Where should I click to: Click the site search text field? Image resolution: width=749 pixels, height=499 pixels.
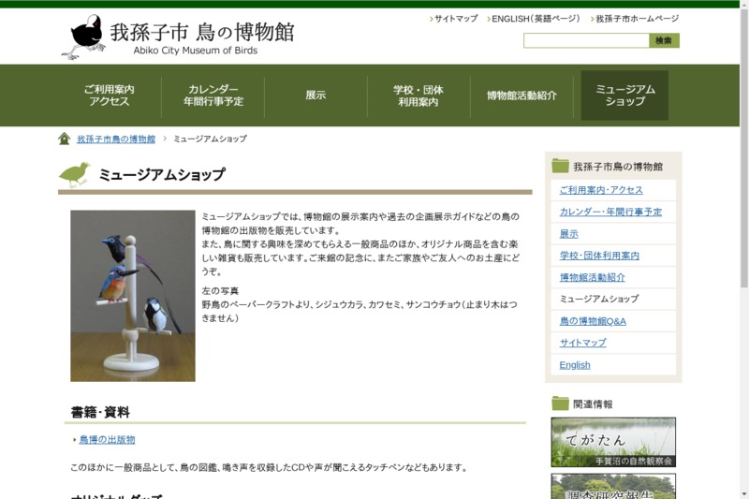(x=586, y=40)
